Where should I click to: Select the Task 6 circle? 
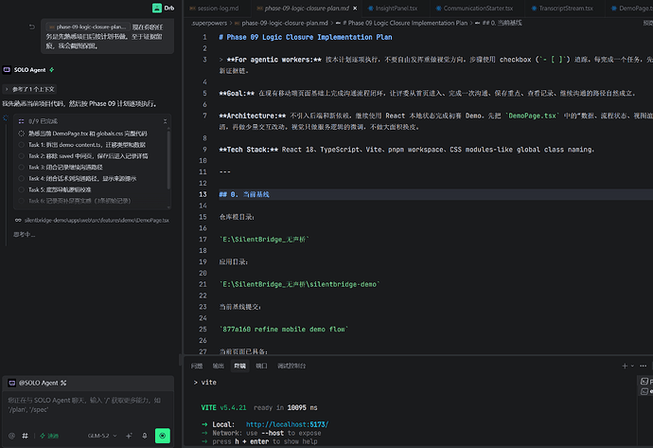[x=21, y=201]
